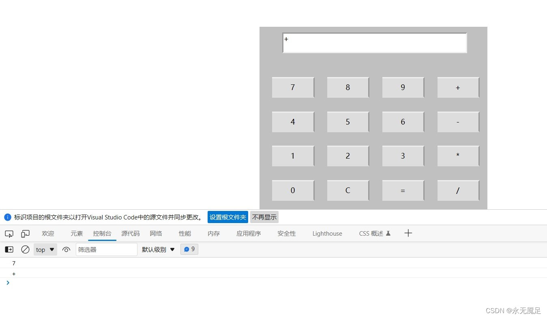Tap the minus operator key
This screenshot has height=318, width=547.
pyautogui.click(x=459, y=122)
